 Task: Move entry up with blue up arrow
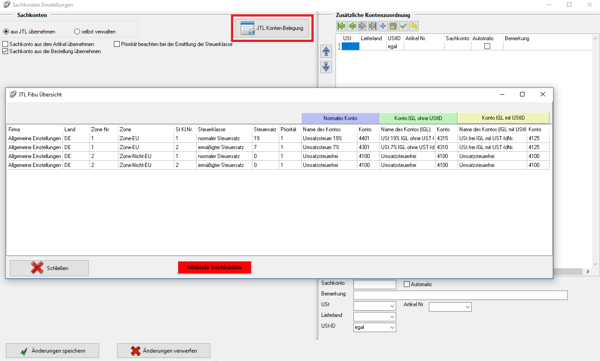(x=326, y=51)
